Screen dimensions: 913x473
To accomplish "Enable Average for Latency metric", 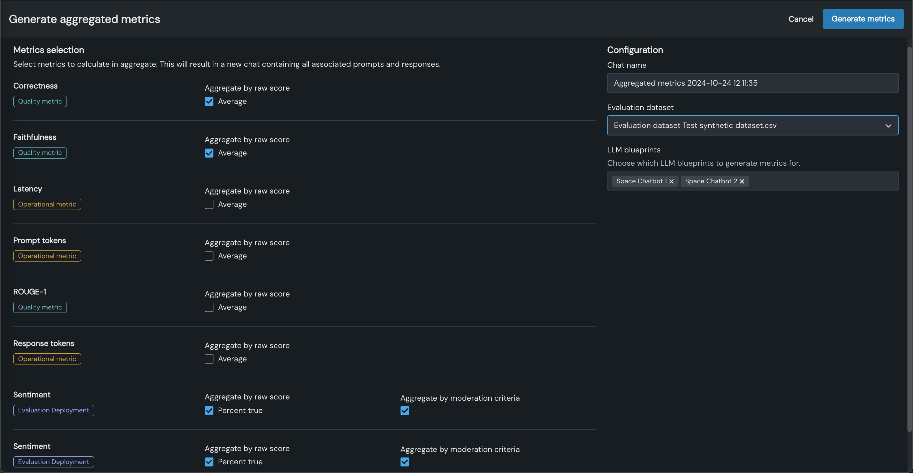I will pyautogui.click(x=209, y=204).
